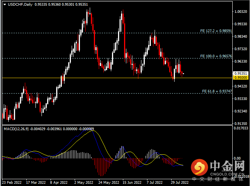The width and height of the screenshot is (250, 186).
Task: Select the USDCHF,Daily chart title text
Action: [x=20, y=5]
